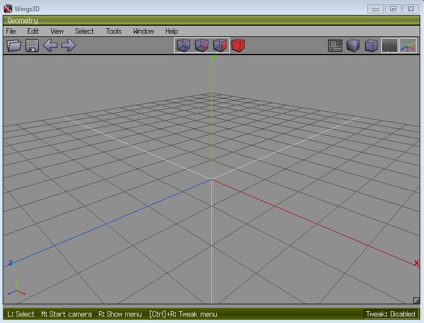This screenshot has width=424, height=323.
Task: Click the Undo left arrow
Action: tap(50, 45)
